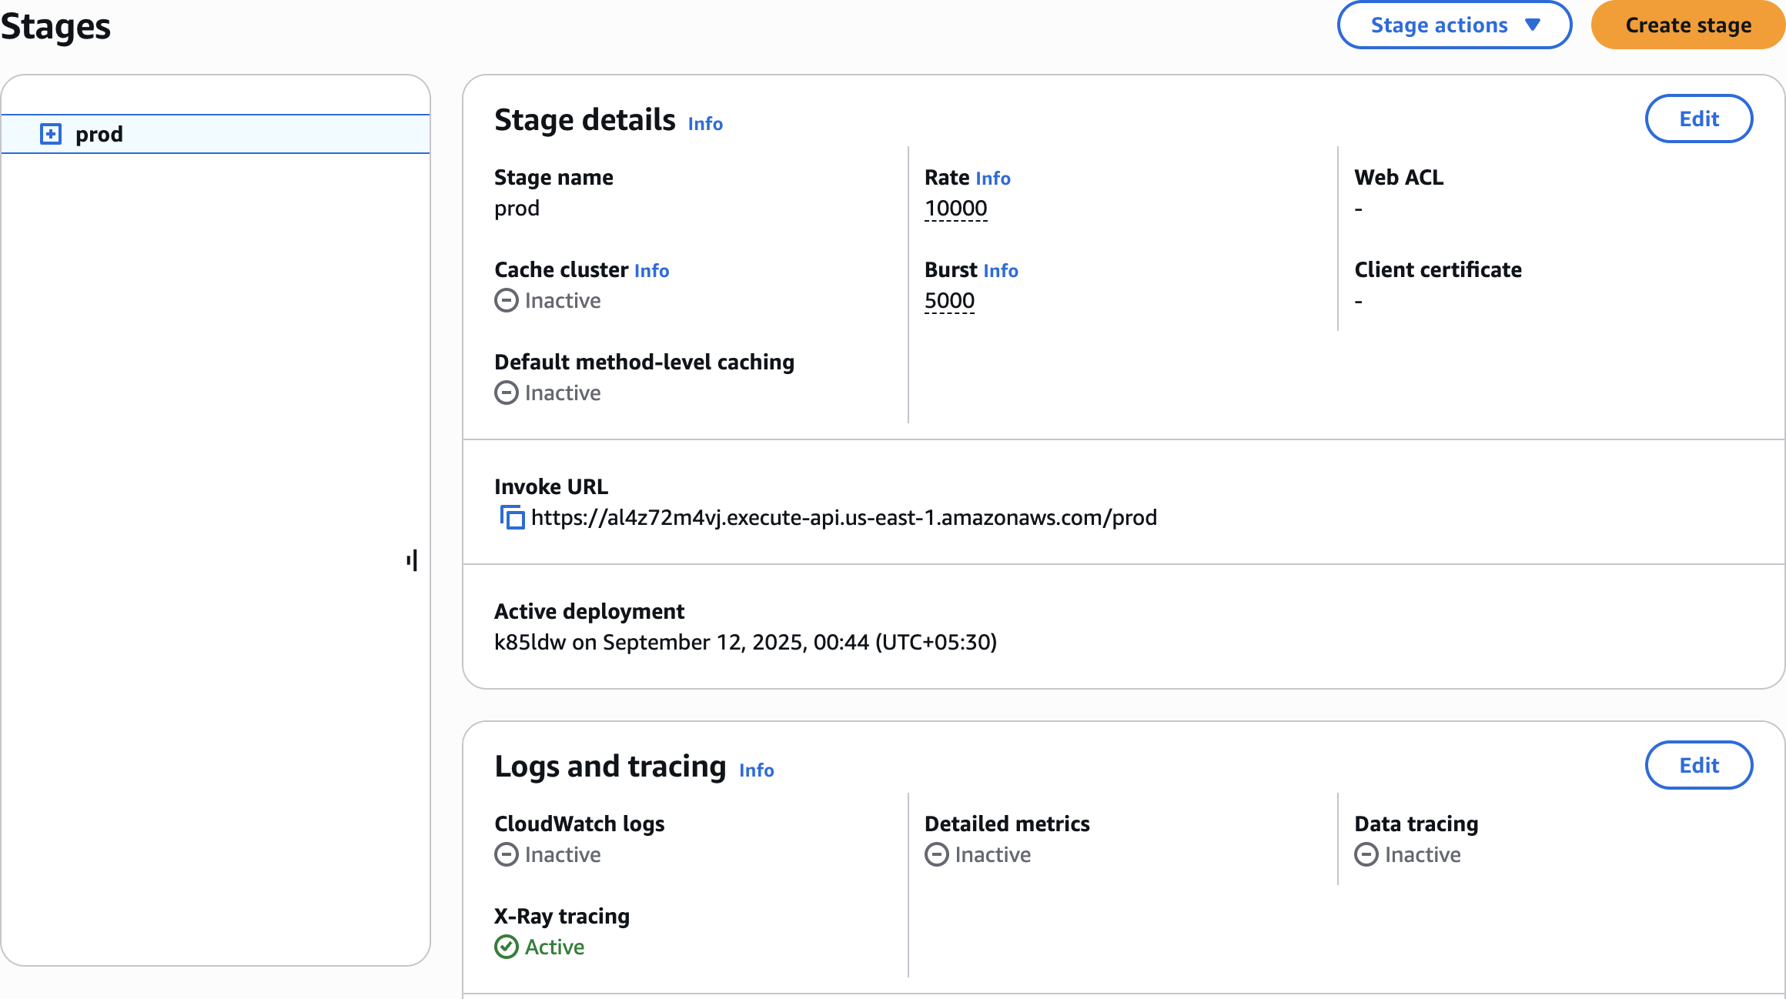The width and height of the screenshot is (1786, 999).
Task: Open the Stage actions dropdown
Action: pos(1453,25)
